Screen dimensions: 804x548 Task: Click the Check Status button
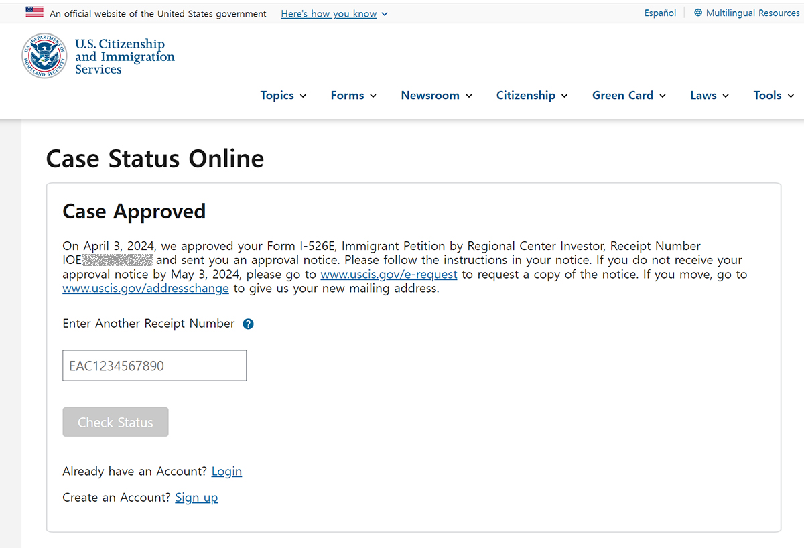pos(115,422)
